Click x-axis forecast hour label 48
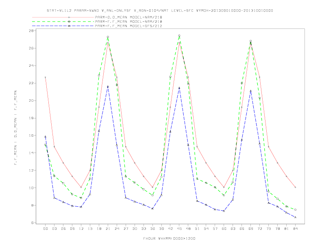322x249 pixels. coord(188,229)
